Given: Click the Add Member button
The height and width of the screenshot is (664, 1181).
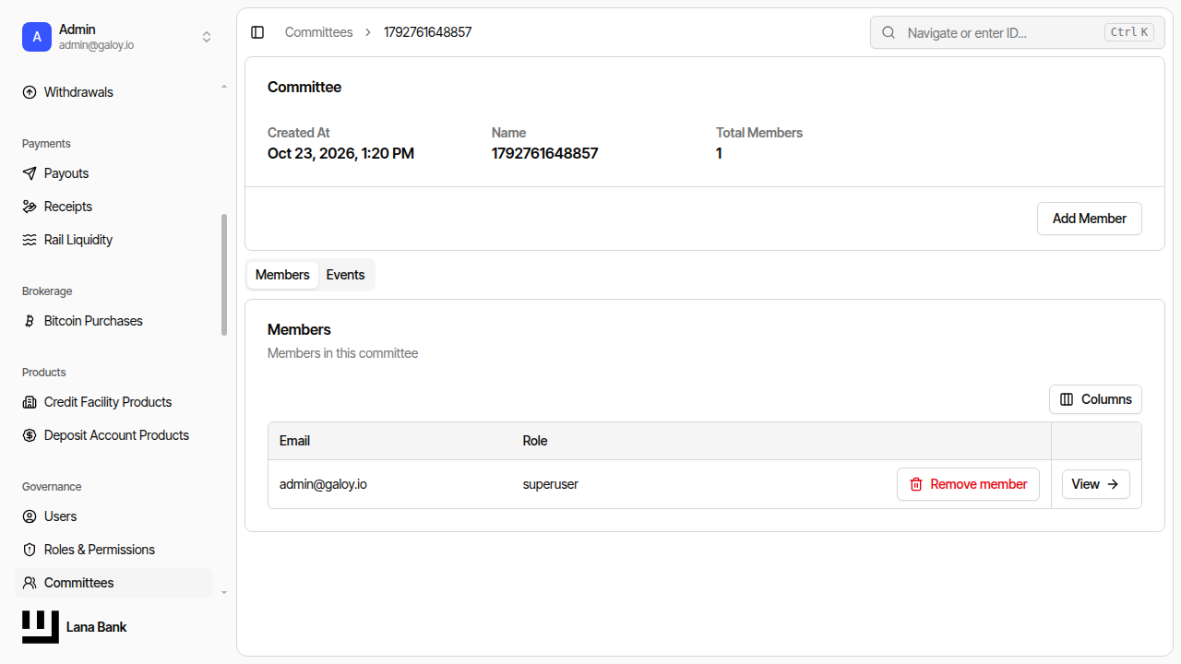Looking at the screenshot, I should (x=1090, y=219).
